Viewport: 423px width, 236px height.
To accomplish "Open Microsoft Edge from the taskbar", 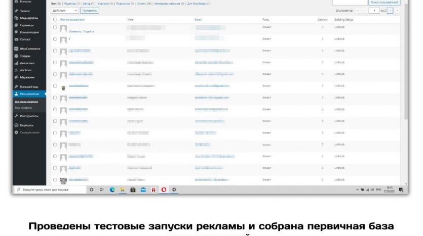I will point(112,190).
